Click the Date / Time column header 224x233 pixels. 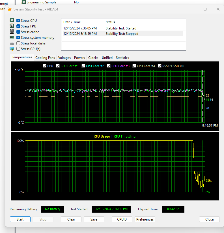click(x=83, y=22)
